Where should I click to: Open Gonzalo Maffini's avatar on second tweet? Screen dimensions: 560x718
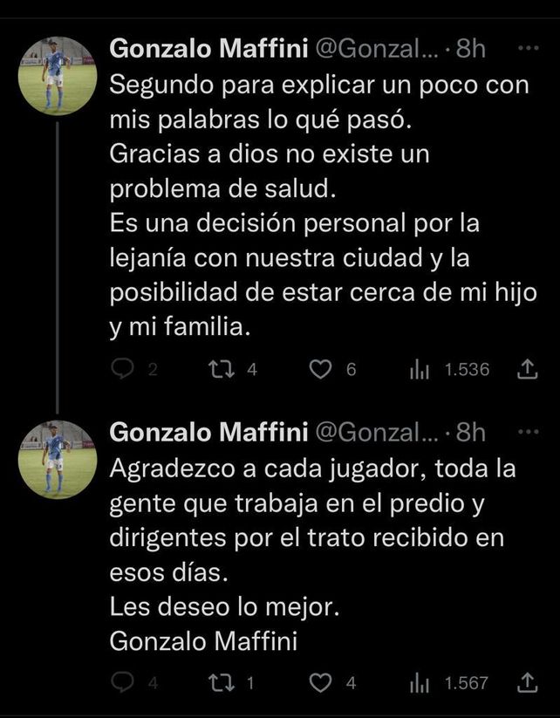(x=58, y=459)
